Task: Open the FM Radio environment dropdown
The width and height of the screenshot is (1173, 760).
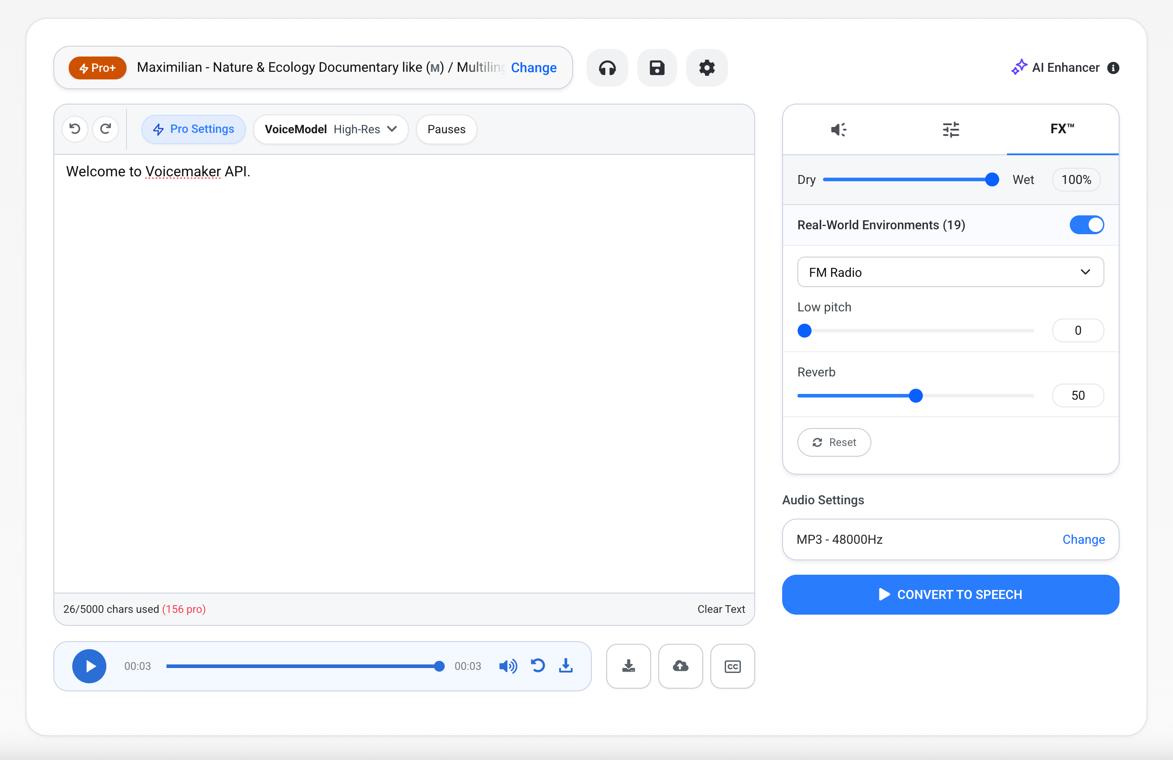Action: click(x=950, y=272)
